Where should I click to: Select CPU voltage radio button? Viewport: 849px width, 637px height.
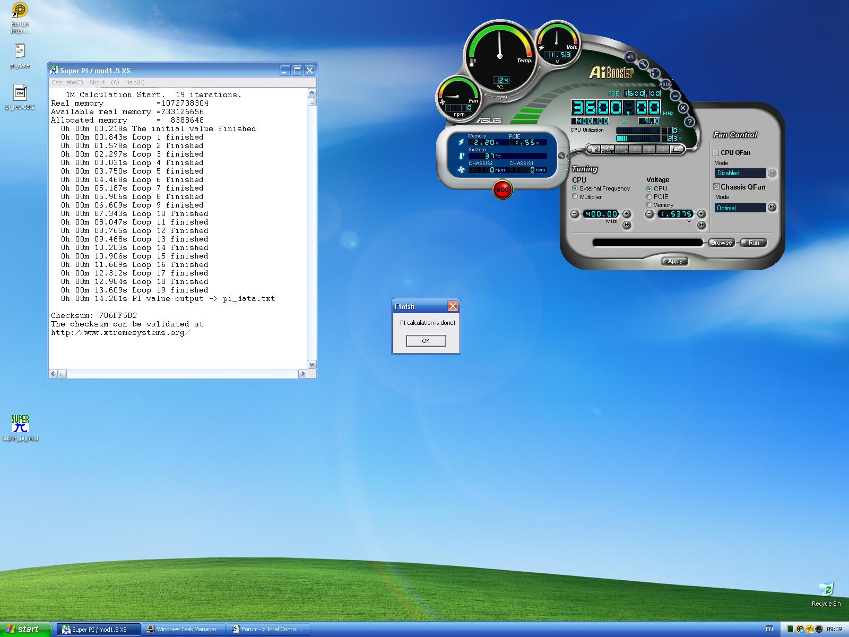[649, 188]
